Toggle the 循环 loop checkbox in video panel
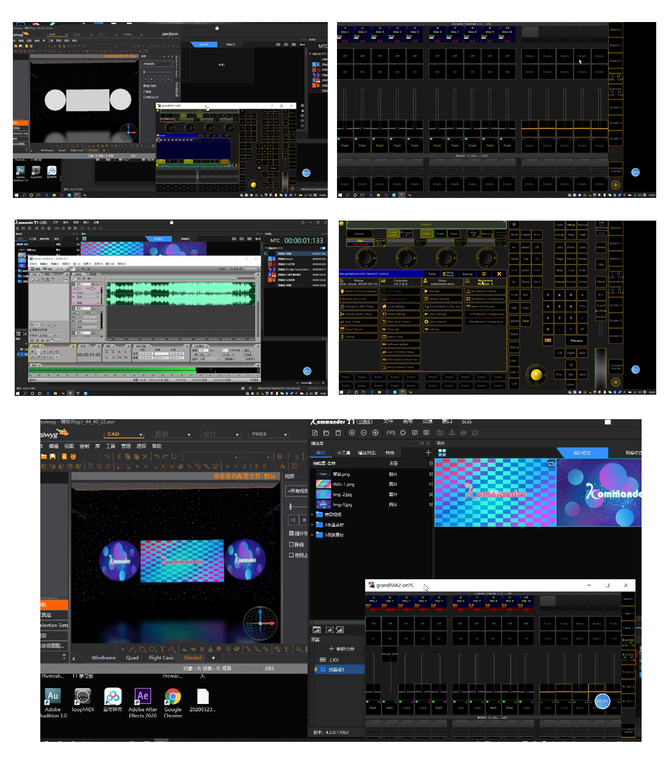 tap(291, 533)
